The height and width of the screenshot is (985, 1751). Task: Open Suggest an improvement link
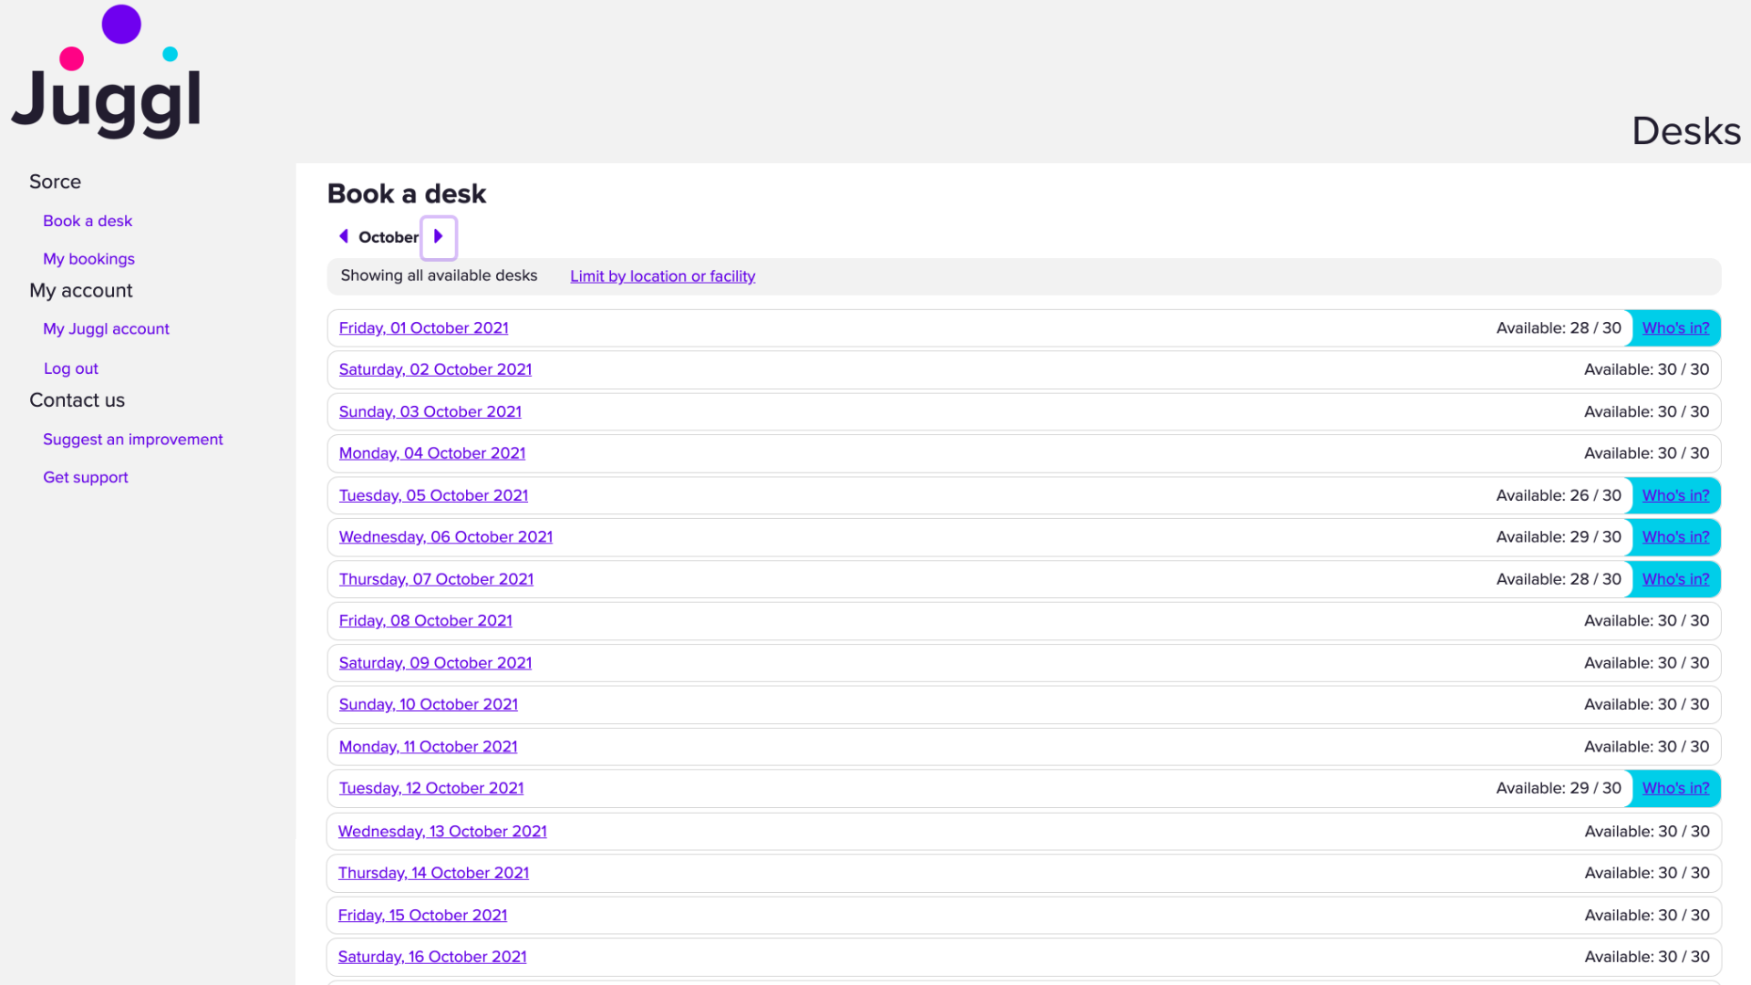(133, 440)
